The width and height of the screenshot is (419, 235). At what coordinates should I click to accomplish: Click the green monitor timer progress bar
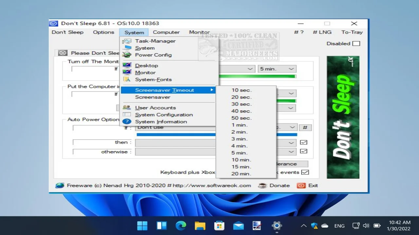pos(257,76)
